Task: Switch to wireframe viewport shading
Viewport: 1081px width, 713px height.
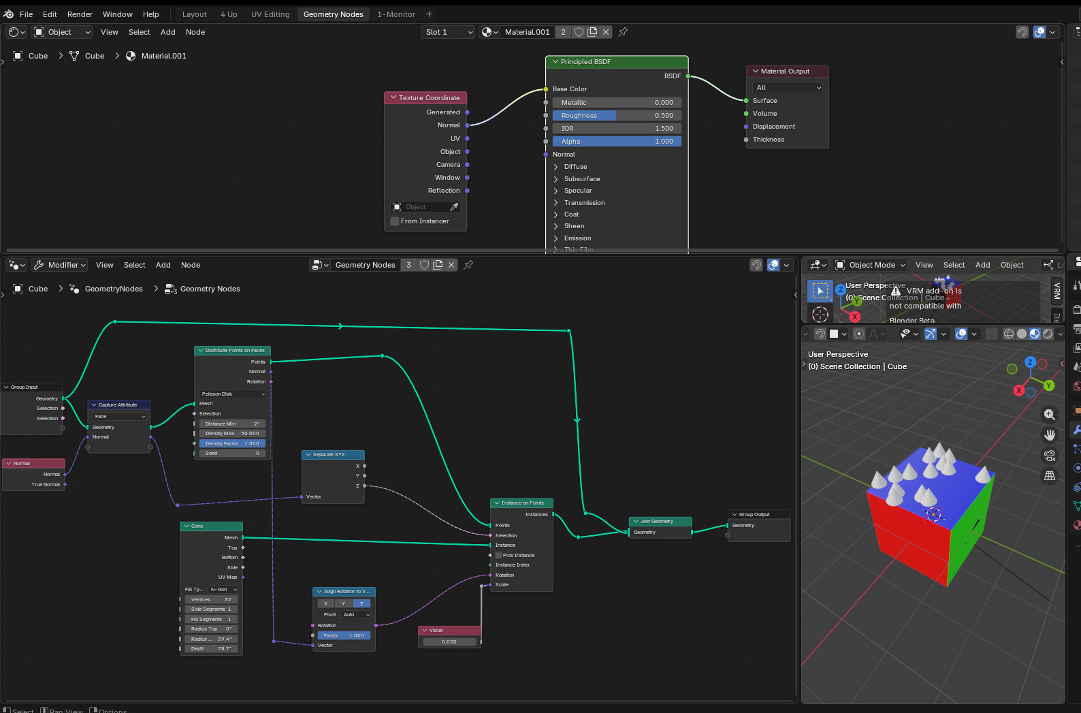Action: tap(1009, 334)
